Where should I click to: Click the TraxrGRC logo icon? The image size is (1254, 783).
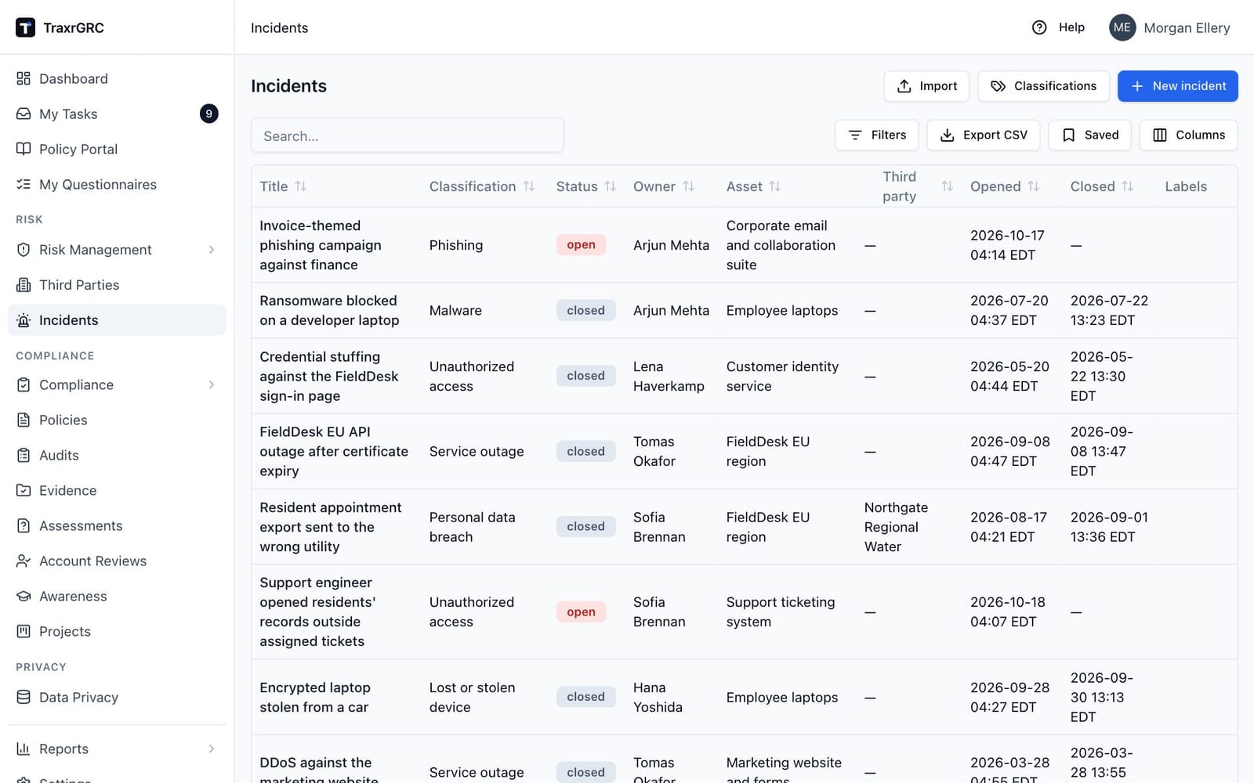pyautogui.click(x=25, y=27)
